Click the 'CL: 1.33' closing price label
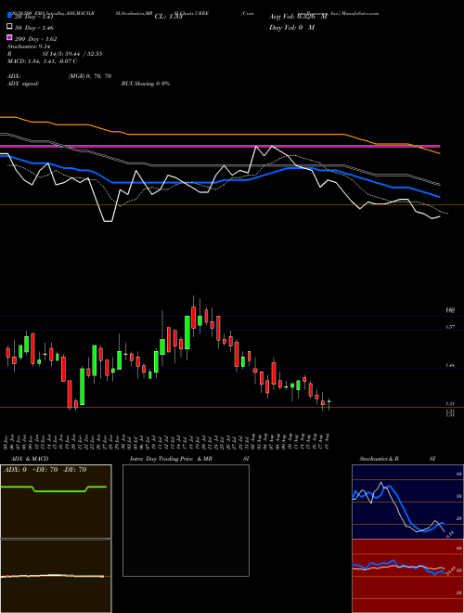This screenshot has width=464, height=613. (168, 17)
